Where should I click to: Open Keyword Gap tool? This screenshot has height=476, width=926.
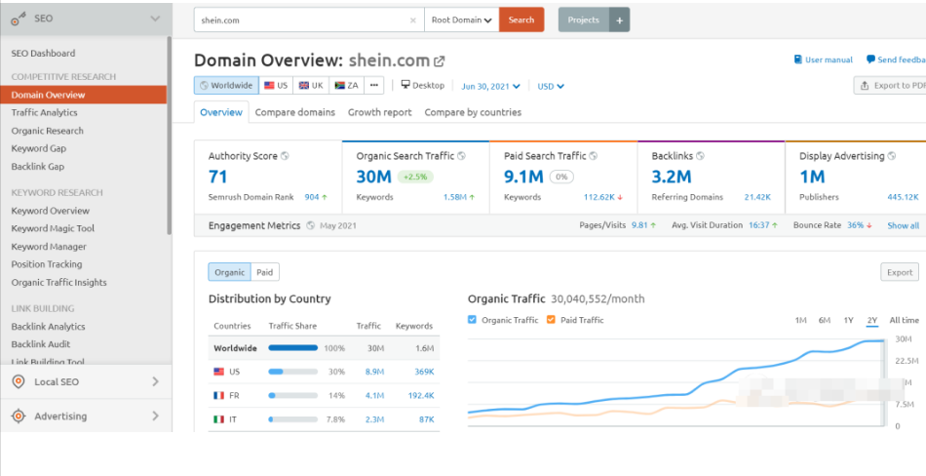point(38,148)
